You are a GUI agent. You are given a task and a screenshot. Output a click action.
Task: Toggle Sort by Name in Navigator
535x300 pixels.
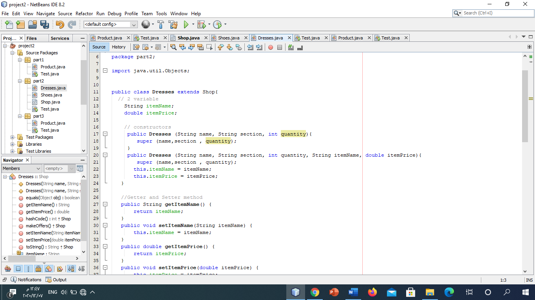(71, 269)
